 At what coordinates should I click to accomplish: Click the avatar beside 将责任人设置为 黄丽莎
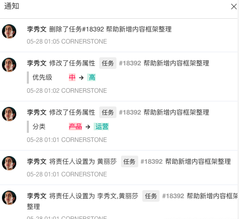click(x=9, y=163)
